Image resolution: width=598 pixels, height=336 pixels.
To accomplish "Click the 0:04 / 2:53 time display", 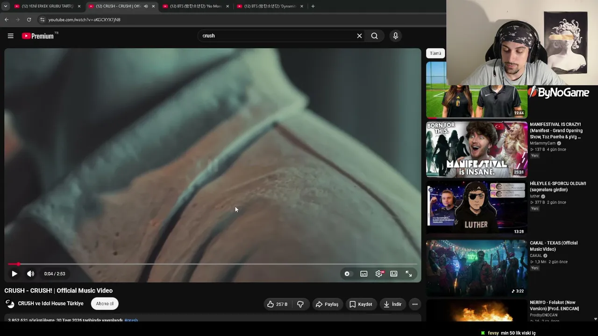I will [x=55, y=274].
